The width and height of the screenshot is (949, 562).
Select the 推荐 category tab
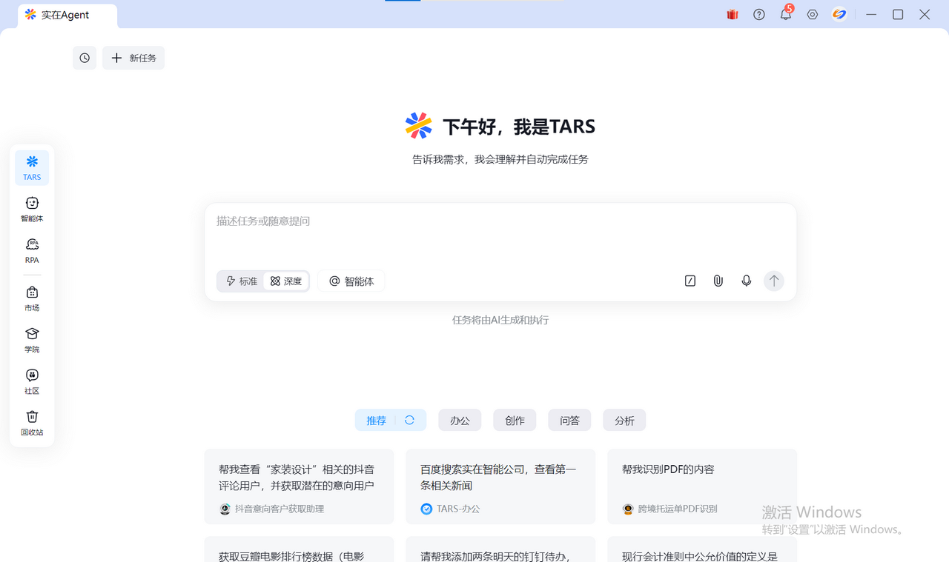pyautogui.click(x=376, y=421)
